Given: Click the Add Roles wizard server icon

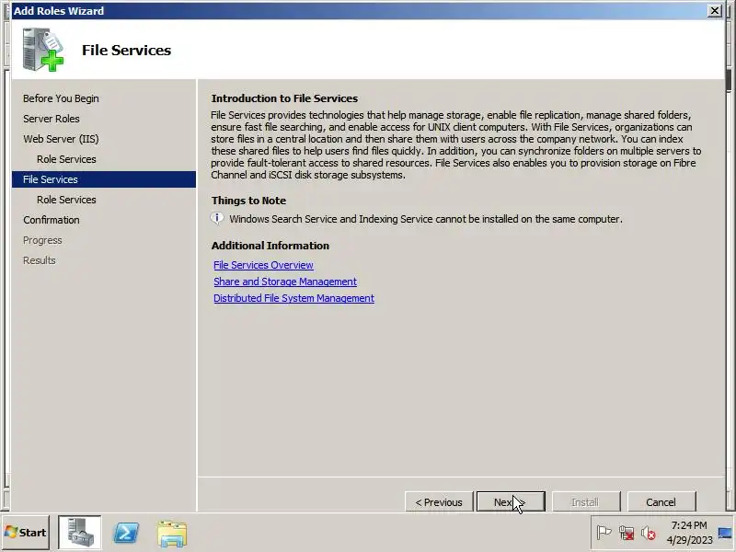Looking at the screenshot, I should [x=42, y=50].
